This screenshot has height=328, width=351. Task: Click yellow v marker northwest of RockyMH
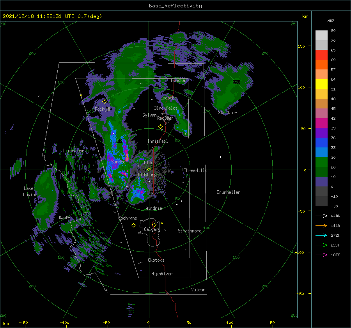click(x=81, y=95)
